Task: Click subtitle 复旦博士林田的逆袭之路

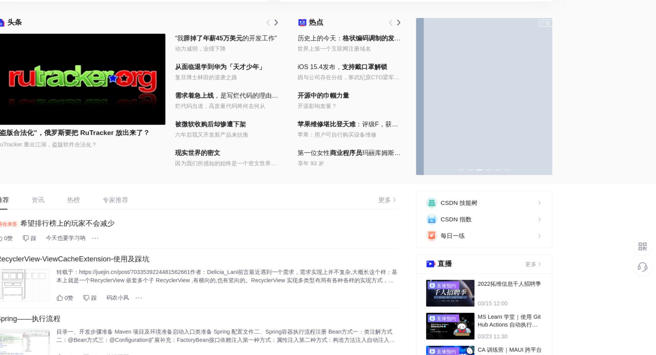Action: coord(206,77)
